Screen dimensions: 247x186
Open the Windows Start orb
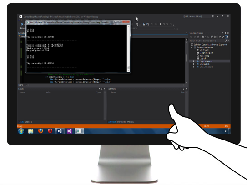[x=21, y=131]
